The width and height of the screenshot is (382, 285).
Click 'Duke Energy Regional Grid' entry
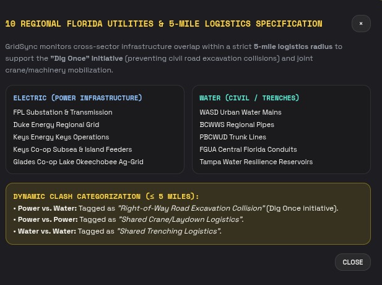56,125
